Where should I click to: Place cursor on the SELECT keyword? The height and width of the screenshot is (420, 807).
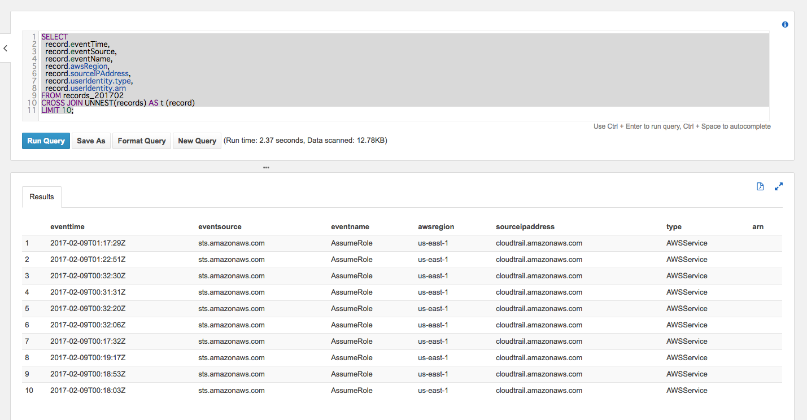[x=55, y=37]
